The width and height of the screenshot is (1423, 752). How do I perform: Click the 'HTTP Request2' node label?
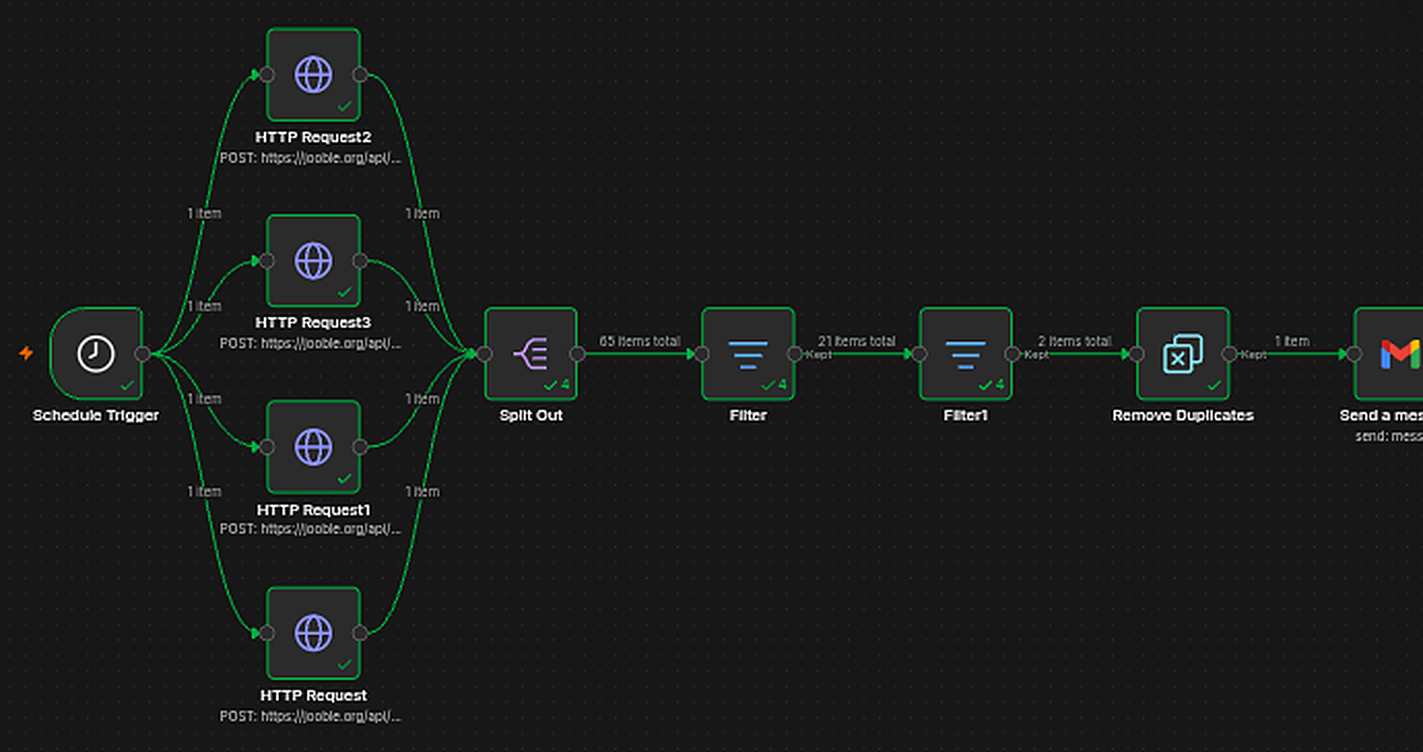pos(313,137)
